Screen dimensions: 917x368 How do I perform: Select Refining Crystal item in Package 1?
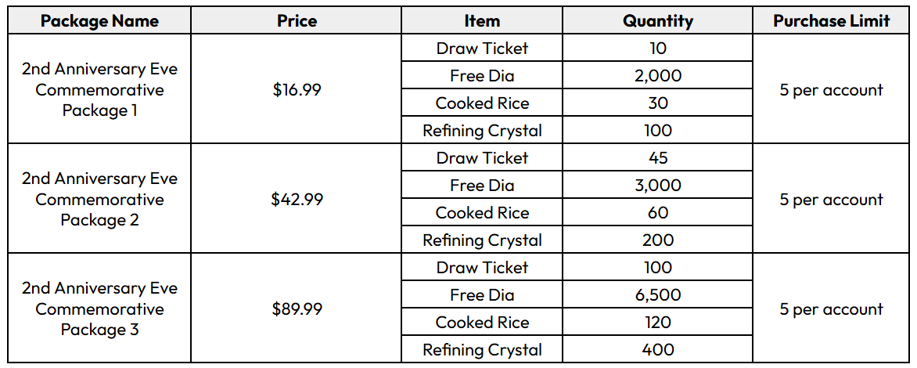point(482,131)
